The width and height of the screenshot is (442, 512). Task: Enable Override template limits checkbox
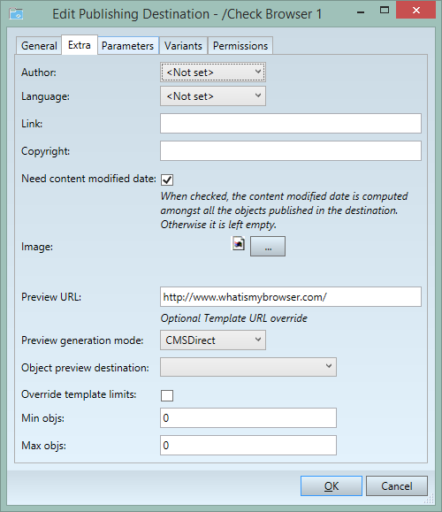[x=167, y=395]
